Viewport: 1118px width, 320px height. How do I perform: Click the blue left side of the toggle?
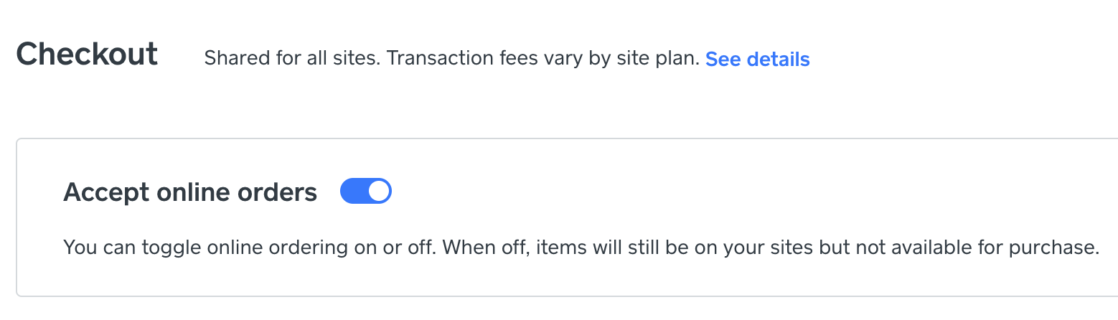pyautogui.click(x=353, y=192)
